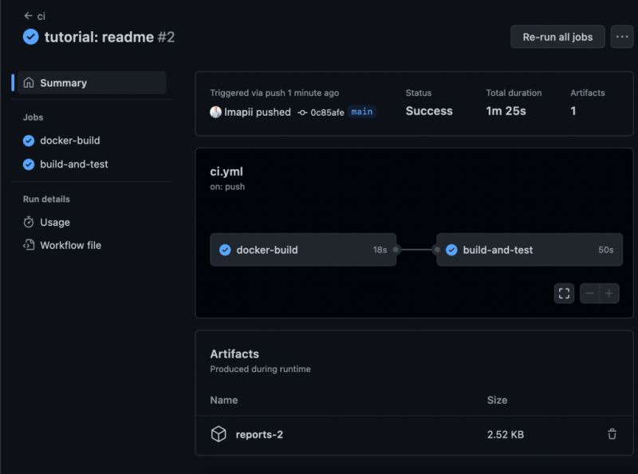
Task: Select the docker-build node in the graph
Action: (x=303, y=250)
